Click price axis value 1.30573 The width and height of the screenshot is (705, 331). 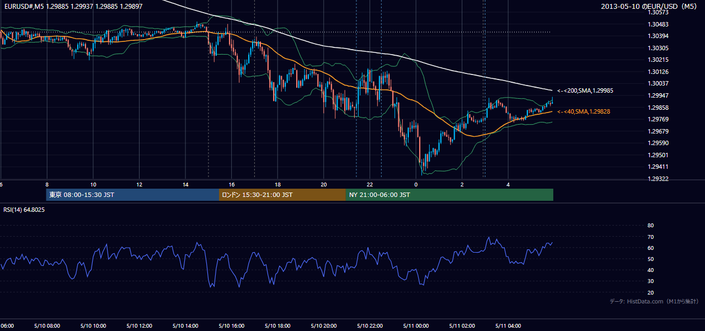click(658, 12)
